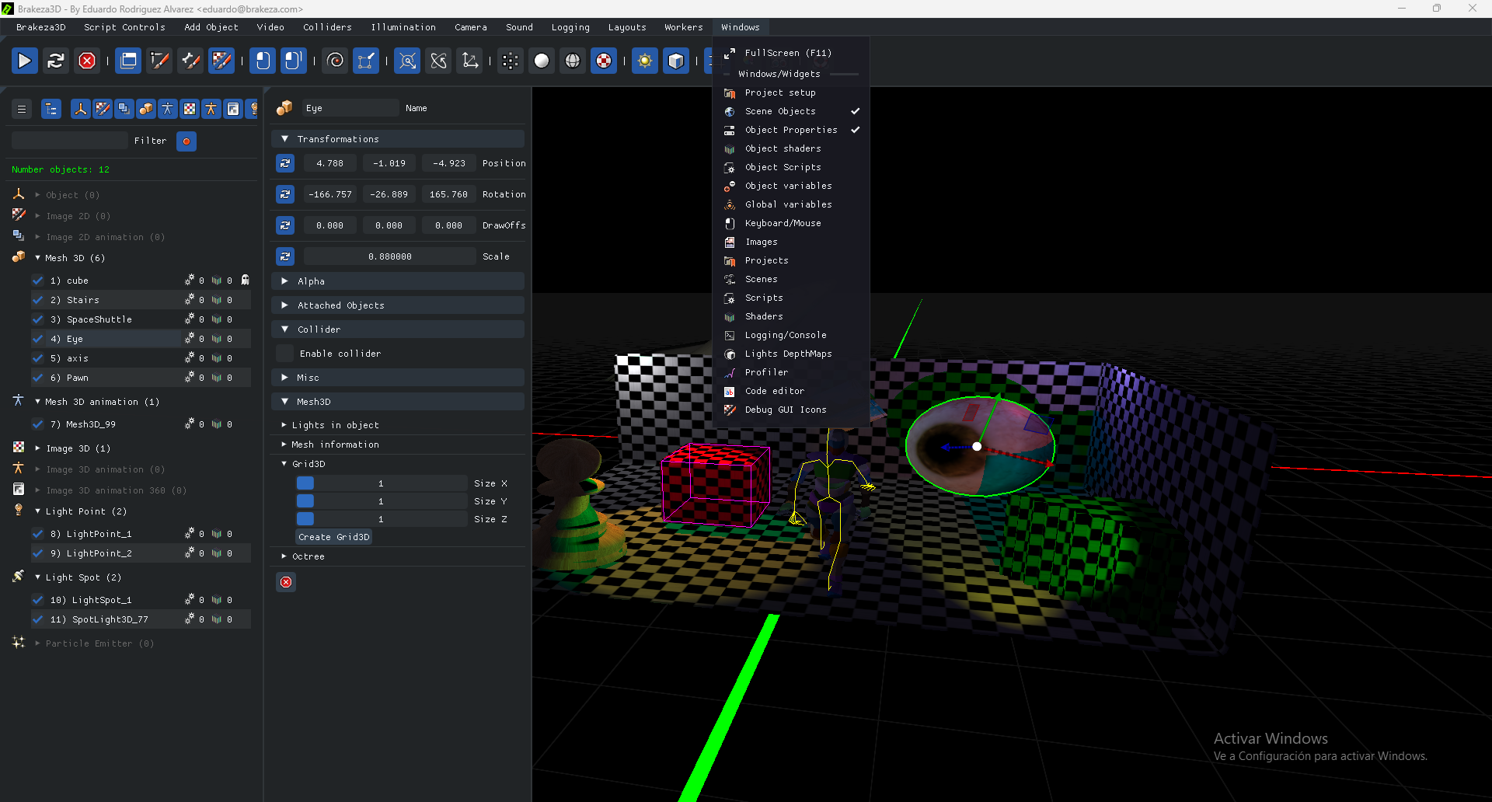Collapse the Mesh 3D (6) tree group
The image size is (1492, 802).
point(37,258)
